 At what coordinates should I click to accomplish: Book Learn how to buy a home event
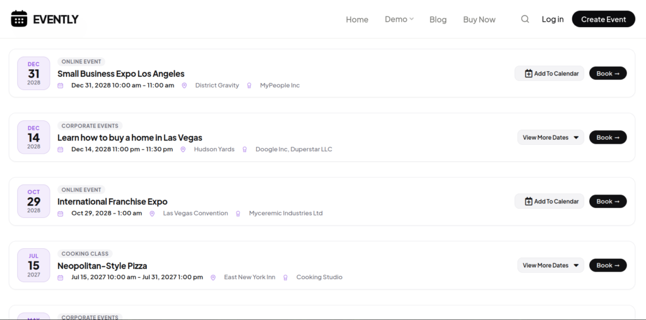click(608, 137)
